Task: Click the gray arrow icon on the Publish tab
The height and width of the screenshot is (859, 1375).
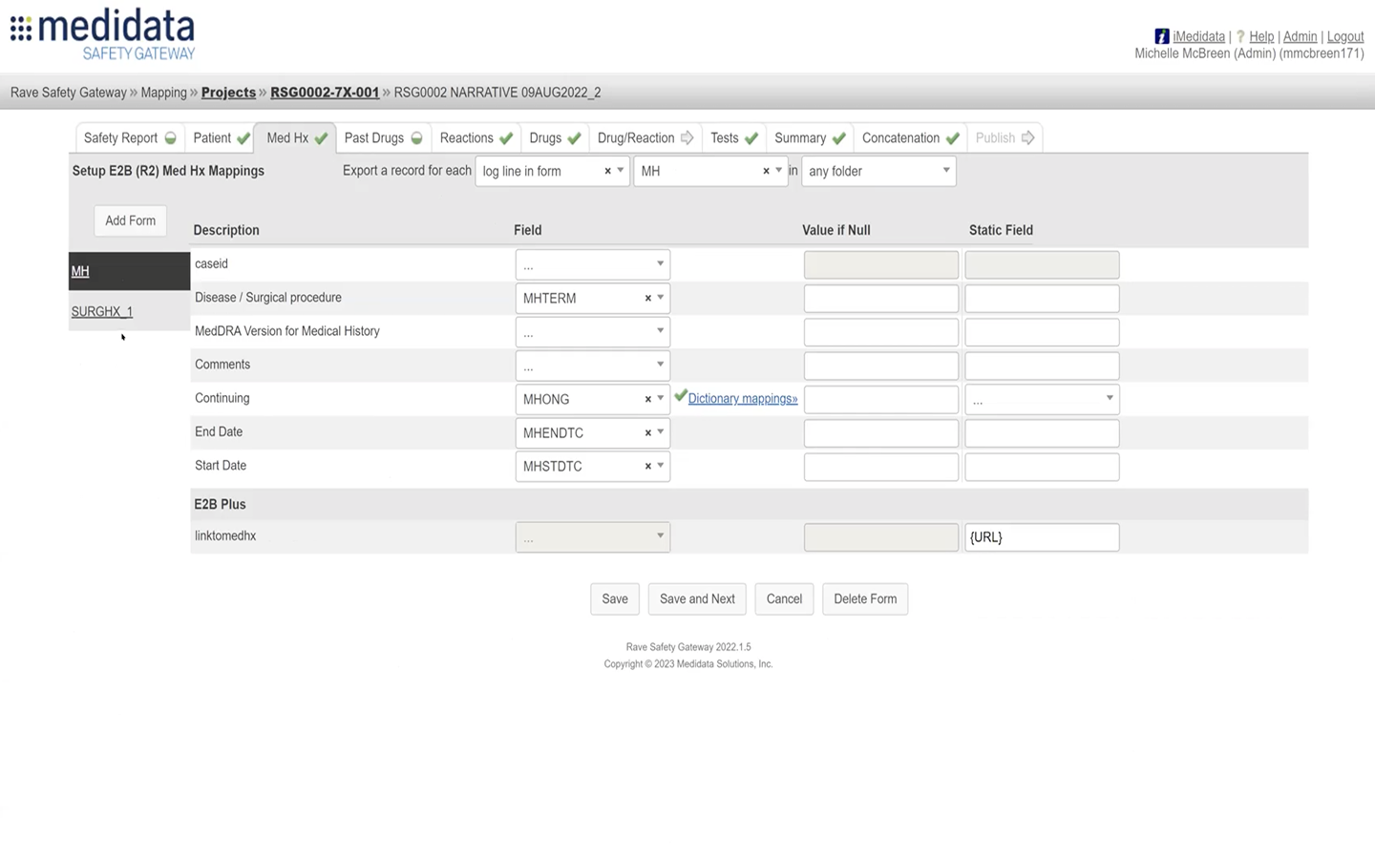Action: pyautogui.click(x=1028, y=137)
